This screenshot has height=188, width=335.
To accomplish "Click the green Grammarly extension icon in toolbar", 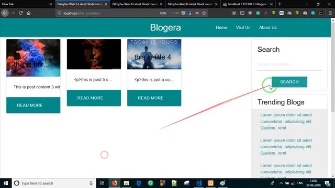I will pyautogui.click(x=258, y=13).
